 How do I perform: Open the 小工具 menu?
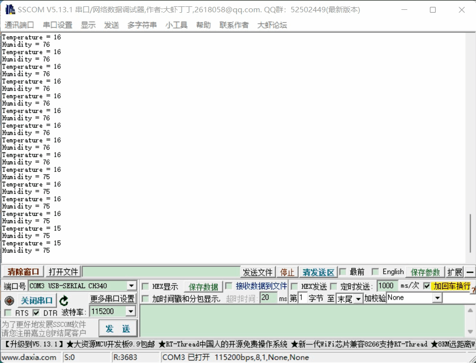tap(176, 25)
